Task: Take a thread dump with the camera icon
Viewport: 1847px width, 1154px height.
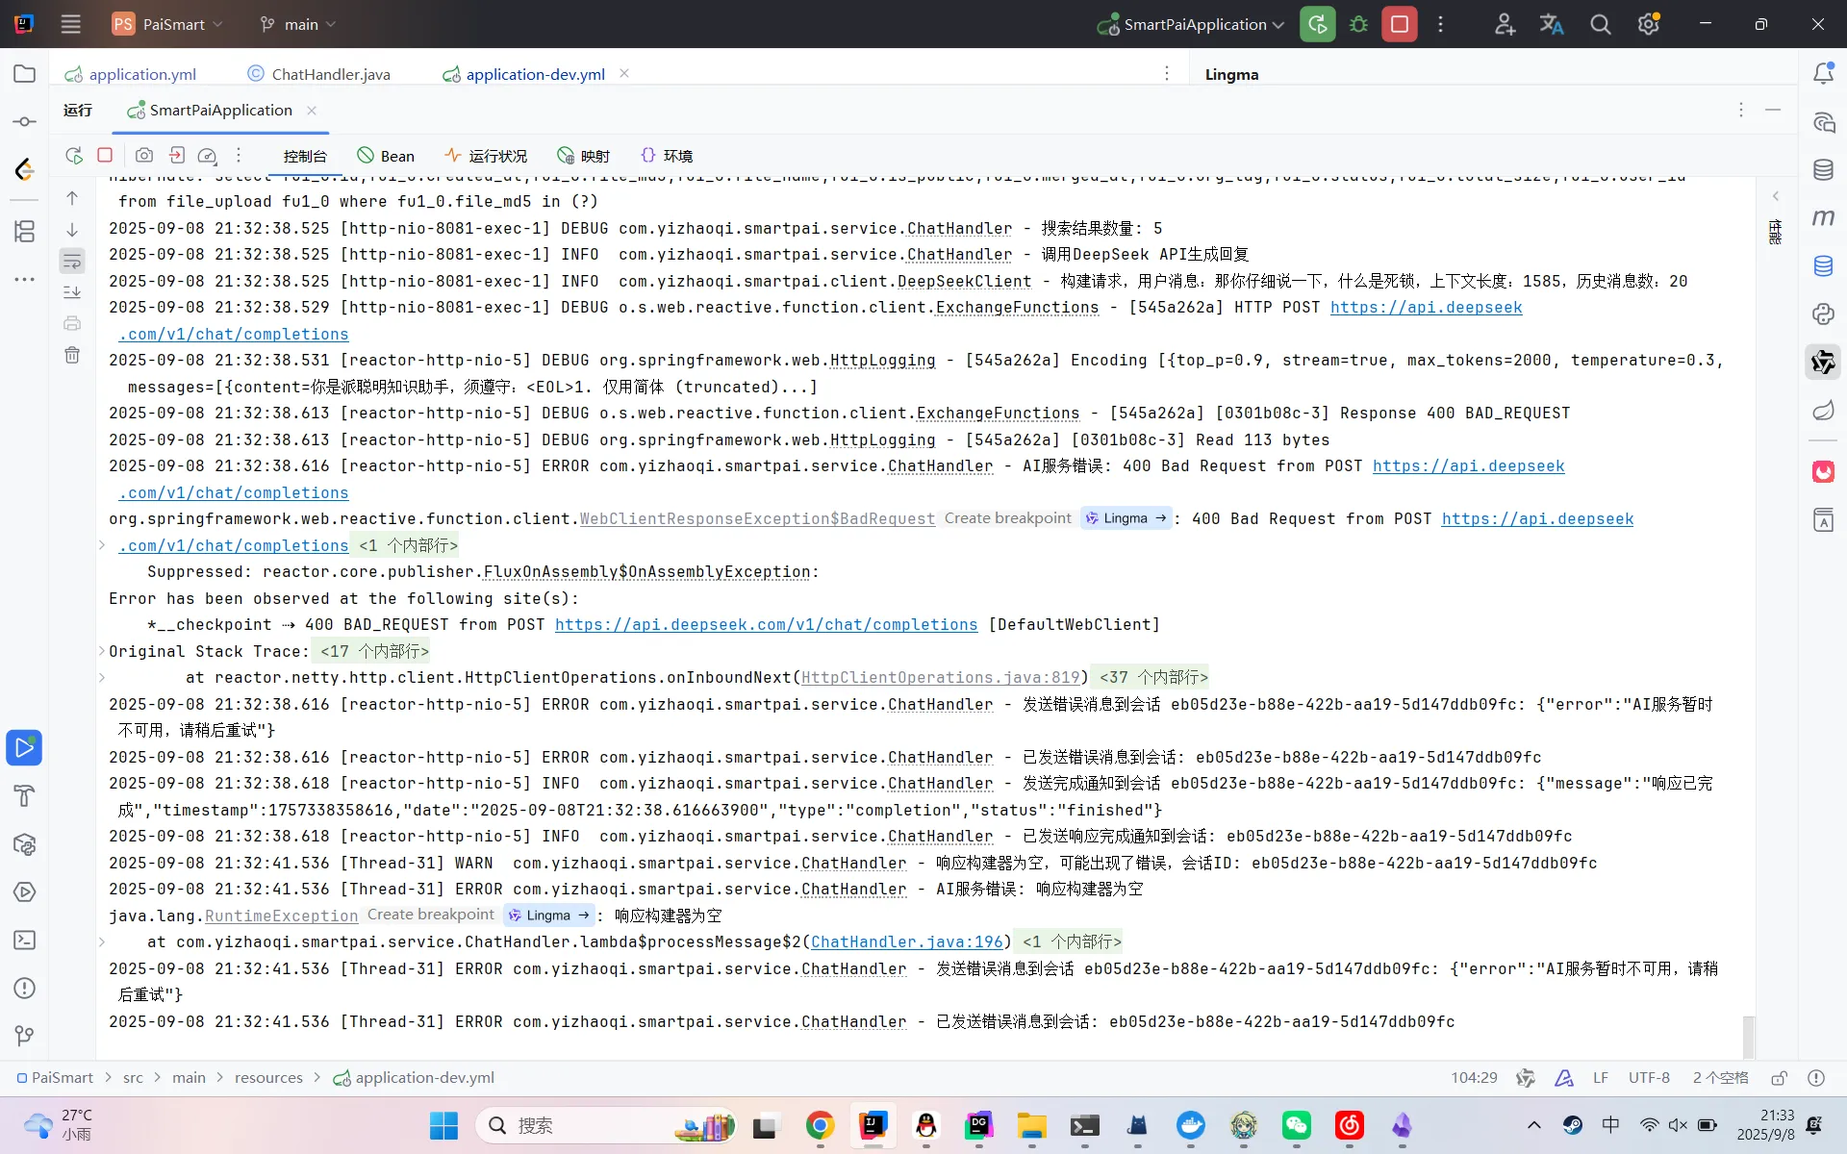Action: (x=144, y=156)
